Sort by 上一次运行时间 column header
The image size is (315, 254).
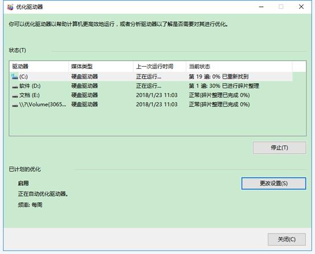(160, 67)
